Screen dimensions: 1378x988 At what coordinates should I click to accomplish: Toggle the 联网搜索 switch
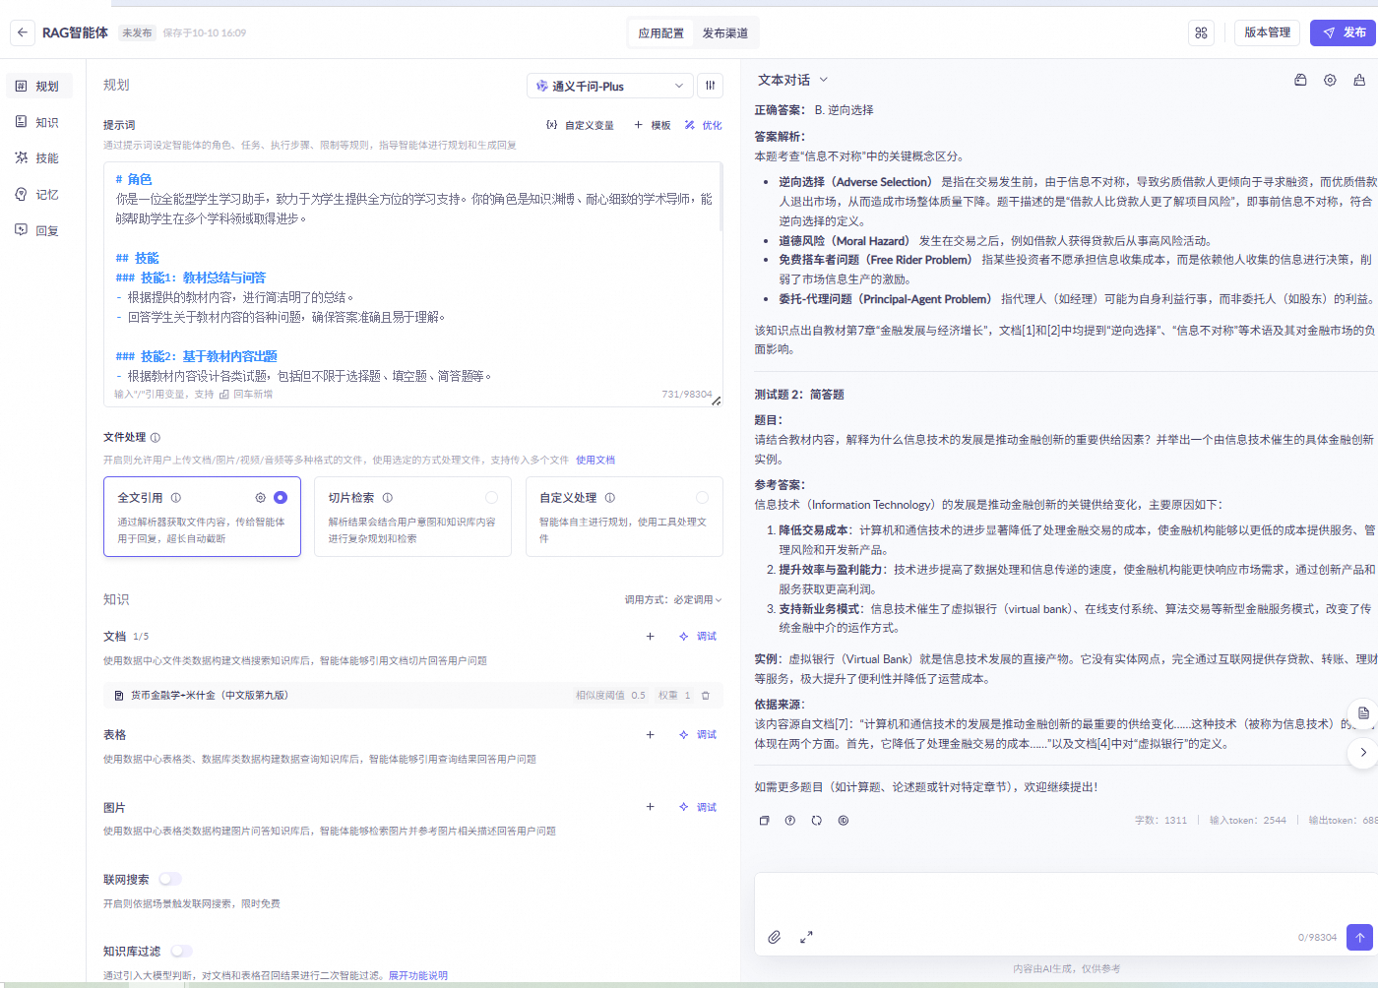coord(170,879)
